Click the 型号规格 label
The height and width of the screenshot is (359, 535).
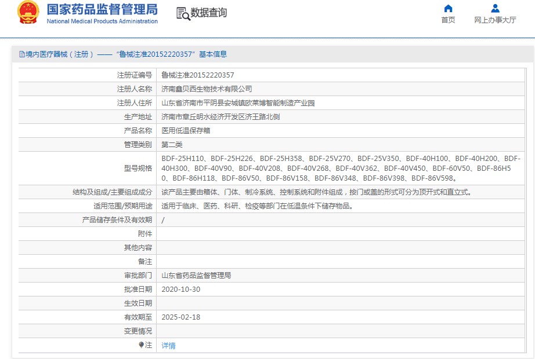click(138, 168)
